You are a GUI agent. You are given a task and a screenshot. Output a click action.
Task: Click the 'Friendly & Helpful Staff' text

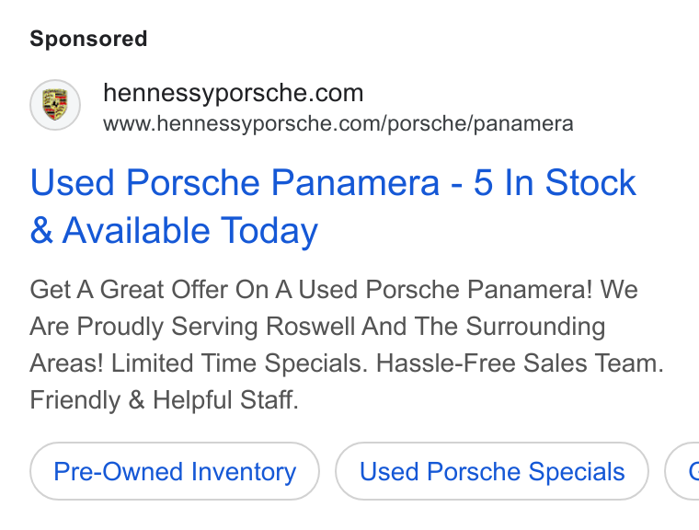click(x=164, y=399)
